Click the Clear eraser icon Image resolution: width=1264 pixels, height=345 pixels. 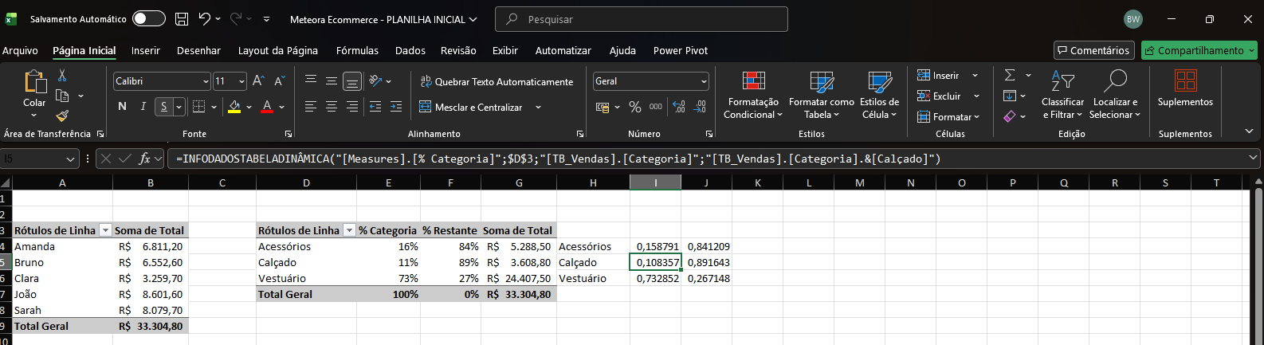(x=1010, y=116)
